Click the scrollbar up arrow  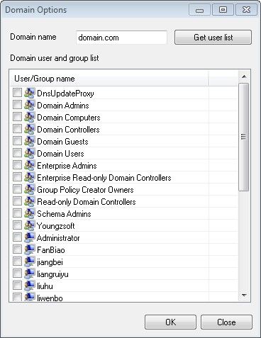click(x=244, y=77)
